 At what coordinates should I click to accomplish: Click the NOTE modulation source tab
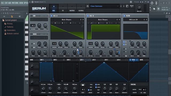[141, 60]
